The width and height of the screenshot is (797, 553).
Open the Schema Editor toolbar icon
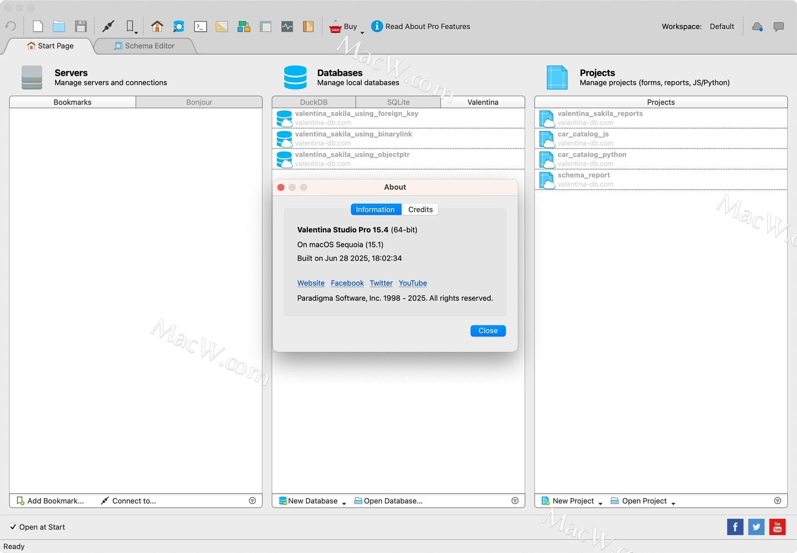click(x=178, y=26)
